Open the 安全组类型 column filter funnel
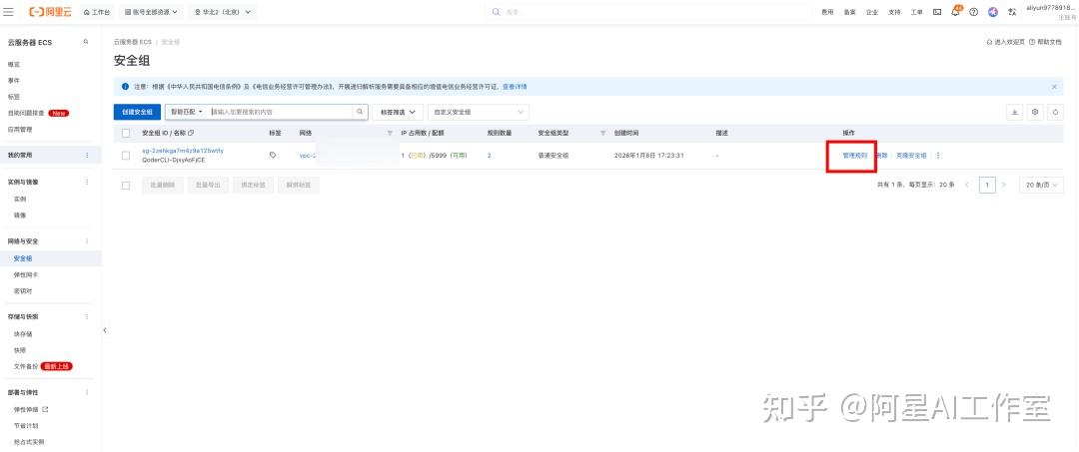This screenshot has width=1079, height=452. (x=603, y=134)
